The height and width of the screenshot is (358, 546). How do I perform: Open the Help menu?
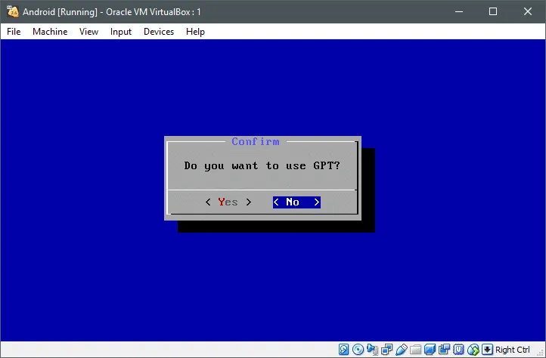tap(195, 32)
